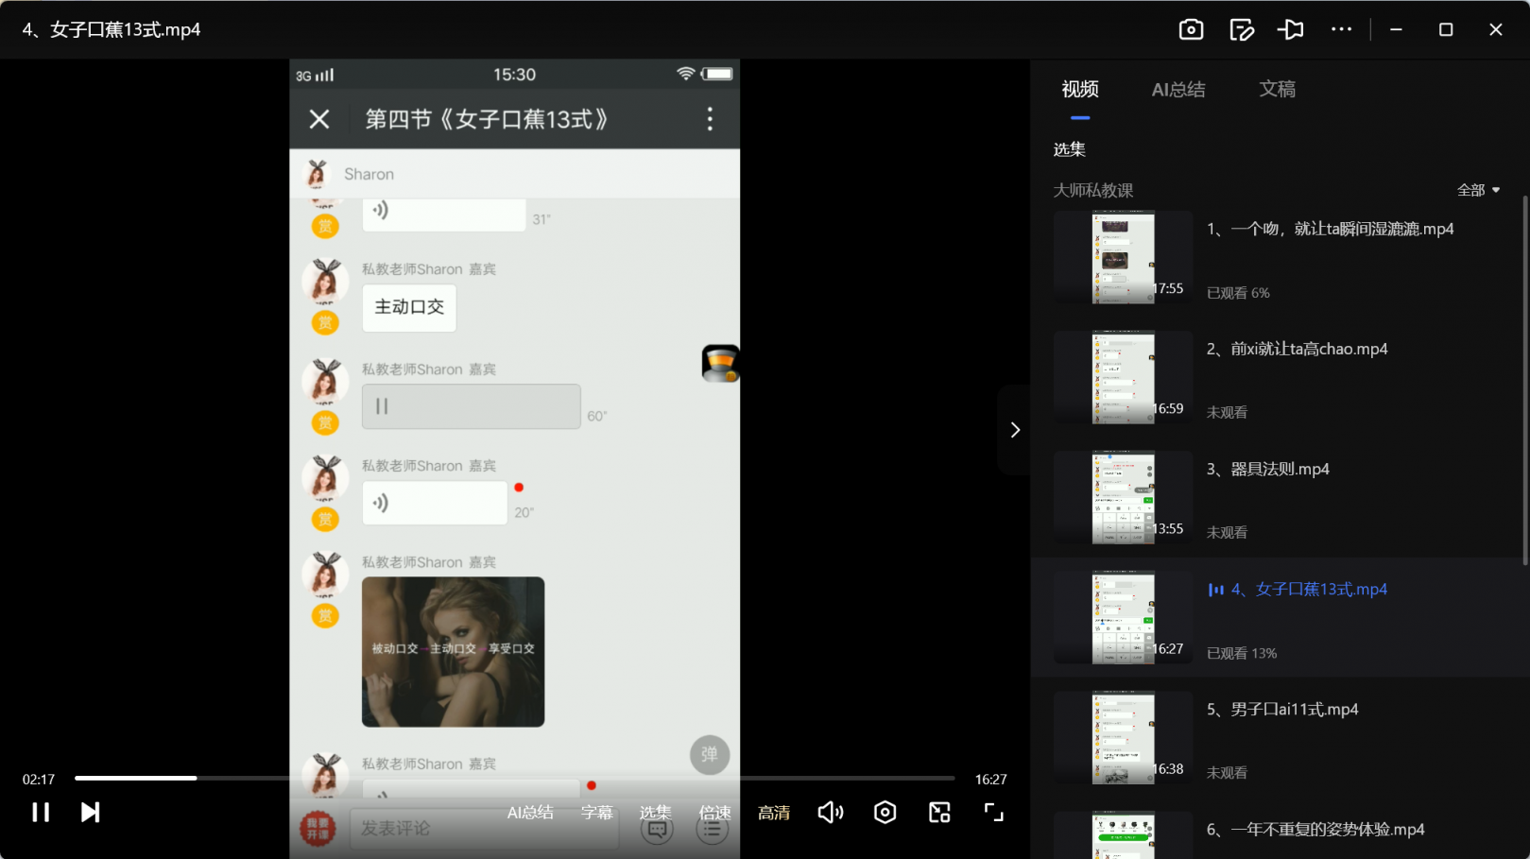This screenshot has width=1530, height=859.
Task: Switch to the 文稿 tab
Action: 1277,90
